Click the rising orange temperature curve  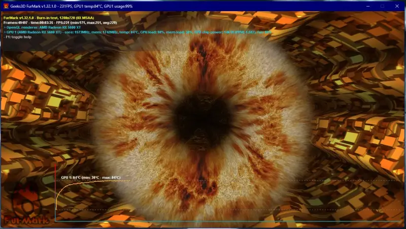[x=63, y=189]
